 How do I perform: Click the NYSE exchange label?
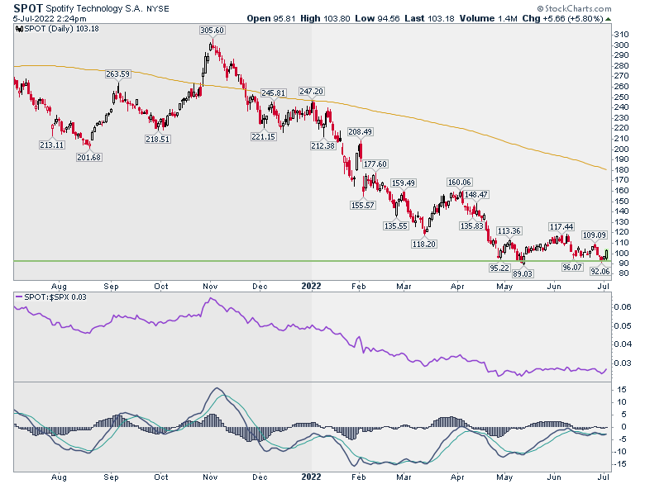(158, 8)
